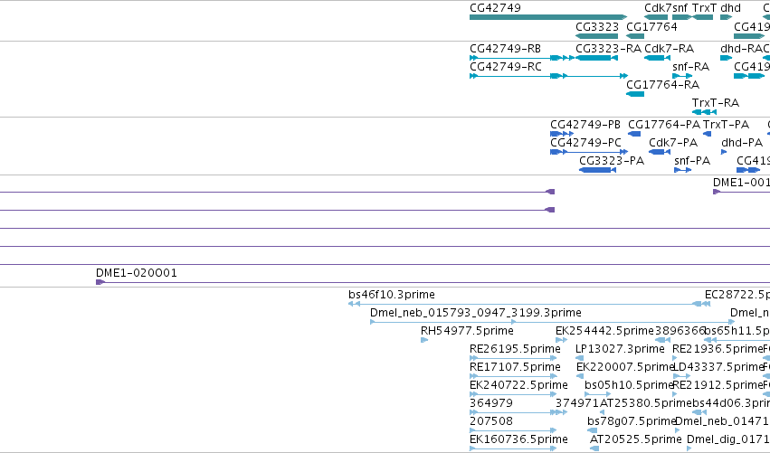Select the snf-PA protein label
Viewport: 770px width, 453px height.
[x=692, y=161]
